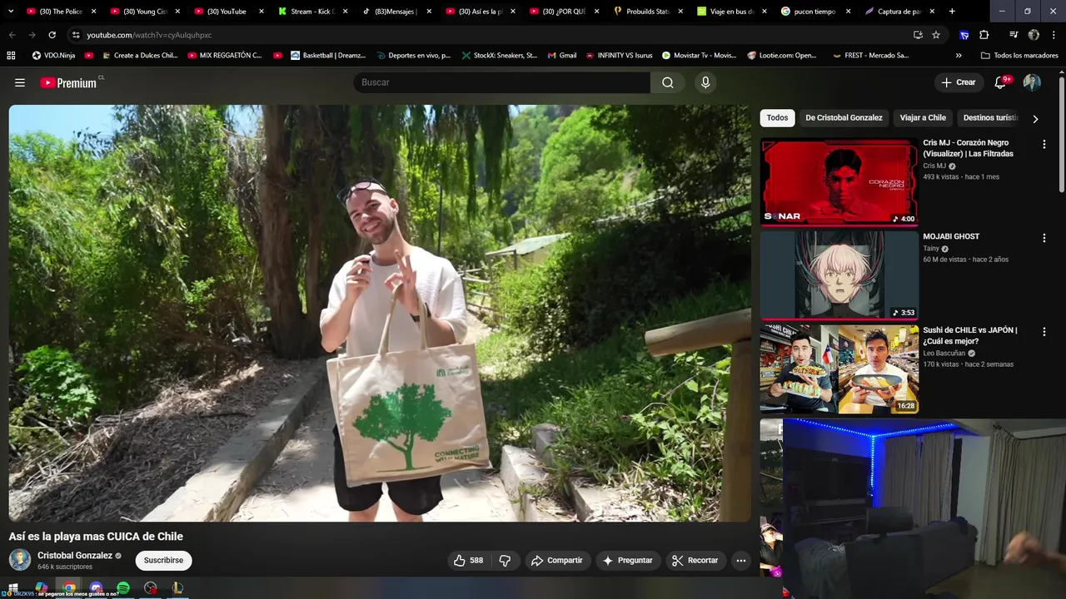
Task: Click the Preguntar button
Action: point(627,561)
